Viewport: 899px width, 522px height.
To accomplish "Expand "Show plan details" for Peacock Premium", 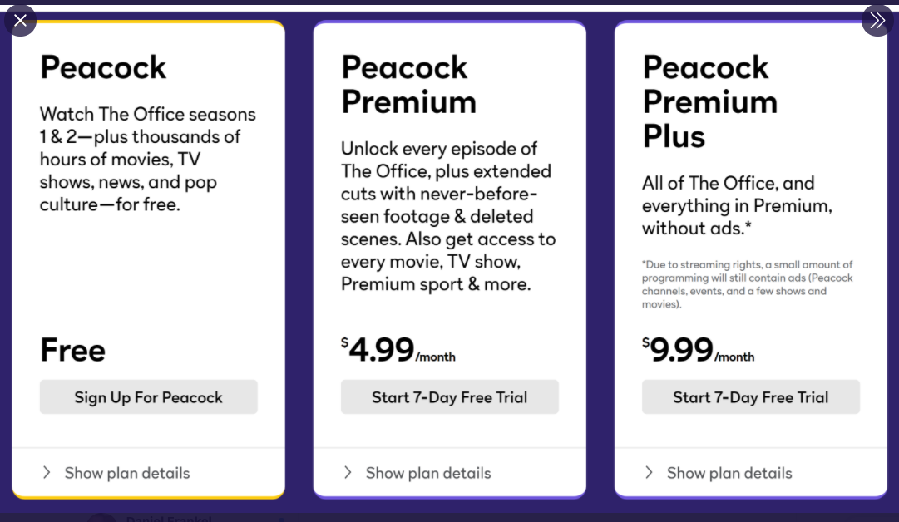I will click(x=428, y=473).
